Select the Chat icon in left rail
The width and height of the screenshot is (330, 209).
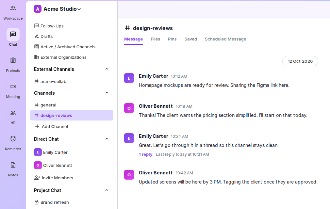(x=13, y=34)
